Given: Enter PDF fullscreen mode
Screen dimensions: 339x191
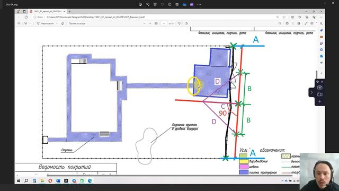Looking at the screenshot, I should click(306, 23).
